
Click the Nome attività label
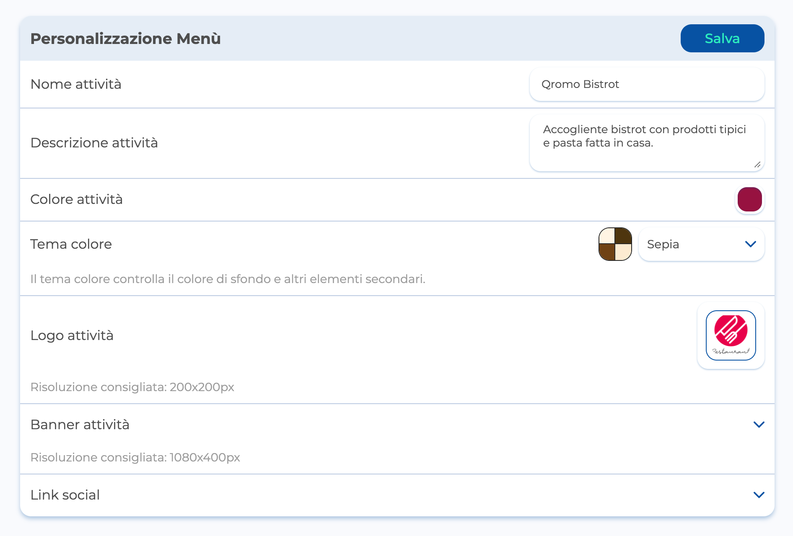(76, 84)
